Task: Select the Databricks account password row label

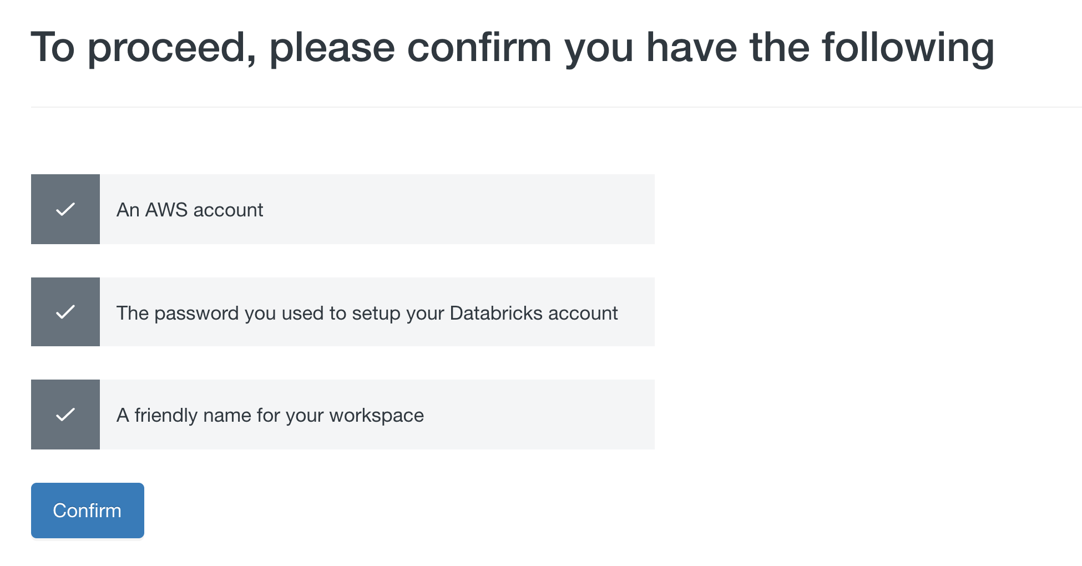Action: click(367, 313)
